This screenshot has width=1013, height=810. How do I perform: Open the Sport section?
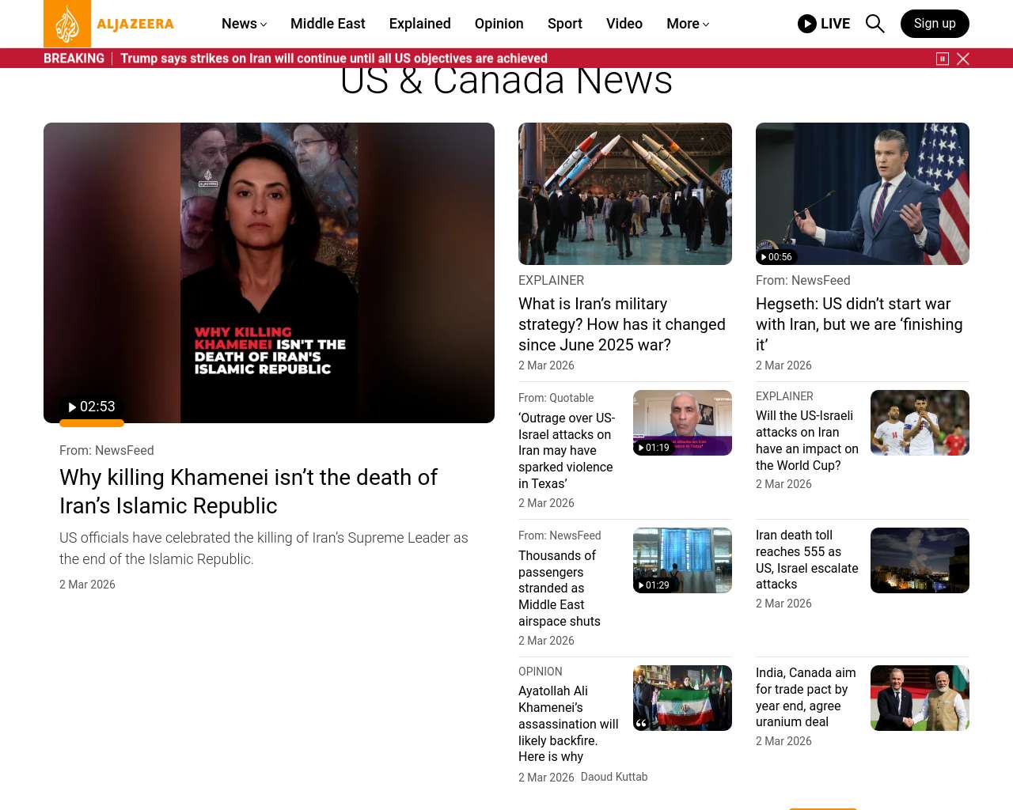pyautogui.click(x=564, y=24)
